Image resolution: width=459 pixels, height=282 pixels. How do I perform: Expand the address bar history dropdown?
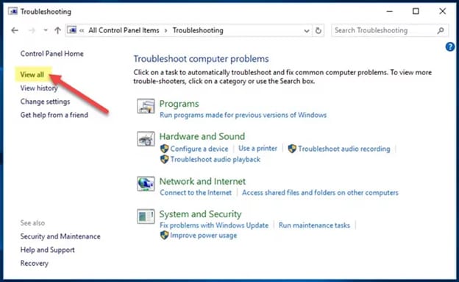click(x=307, y=30)
